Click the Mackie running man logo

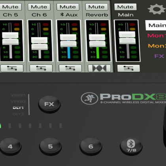coord(89,98)
